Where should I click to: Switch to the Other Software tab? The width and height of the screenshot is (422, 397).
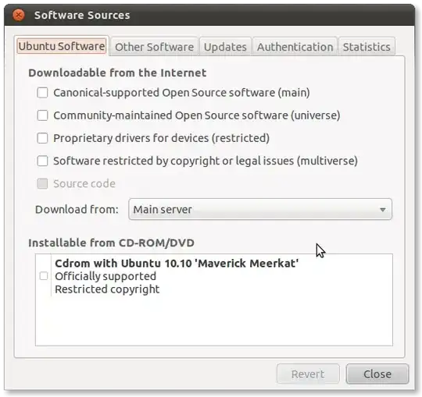pyautogui.click(x=154, y=47)
